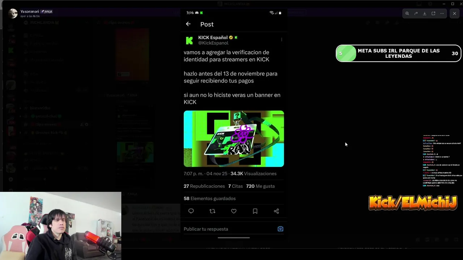Tap the back arrow next to Post

click(188, 24)
